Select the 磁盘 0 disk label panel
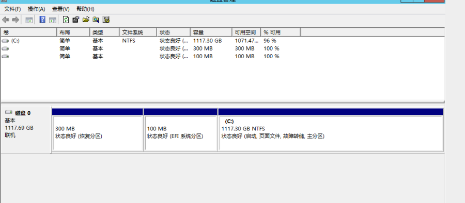Image resolution: width=465 pixels, height=203 pixels. pyautogui.click(x=26, y=130)
